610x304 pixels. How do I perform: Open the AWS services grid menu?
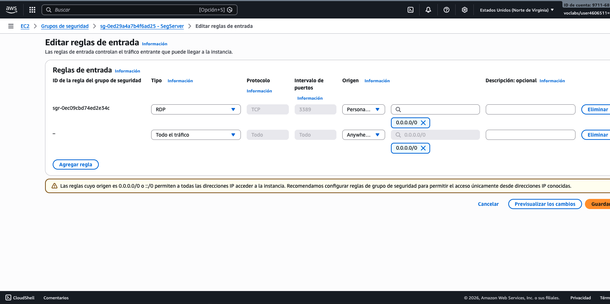tap(32, 10)
